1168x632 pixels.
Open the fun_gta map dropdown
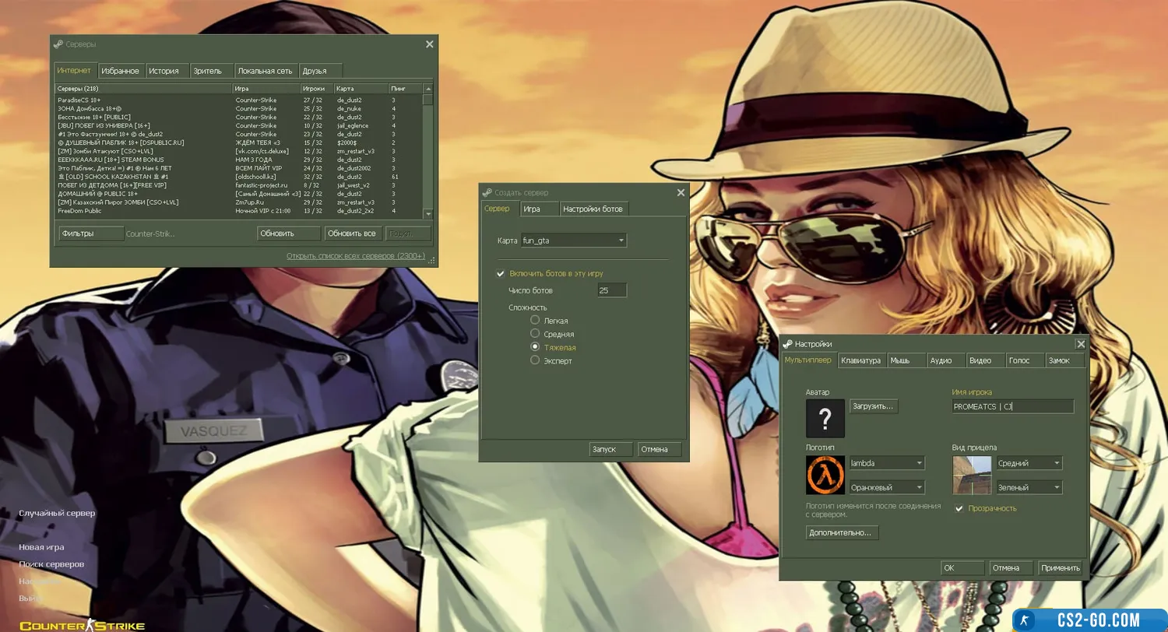pyautogui.click(x=574, y=241)
